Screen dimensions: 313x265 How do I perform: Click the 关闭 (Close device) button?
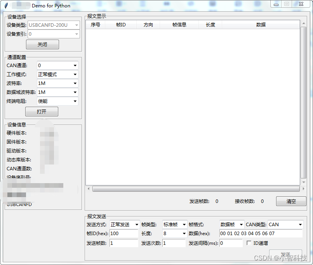click(x=42, y=44)
